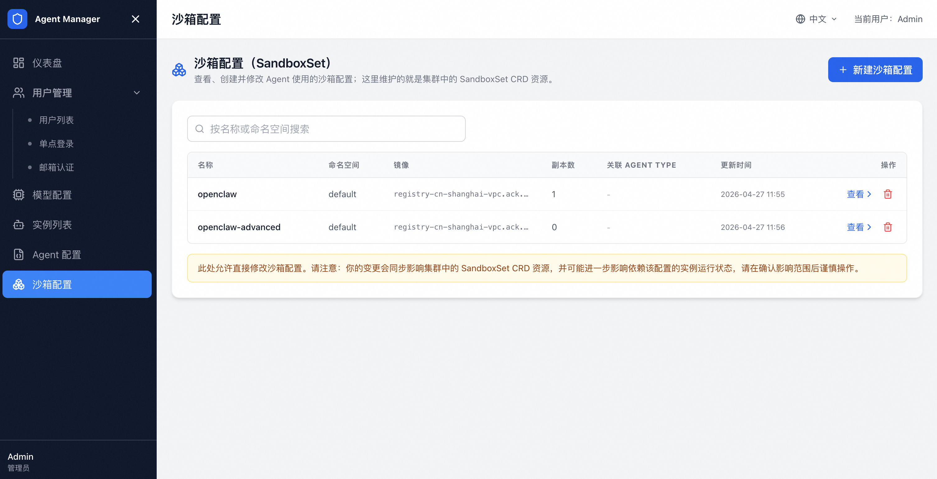Viewport: 937px width, 479px height.
Task: View the openclaw sandbox config via 查看
Action: coord(859,194)
